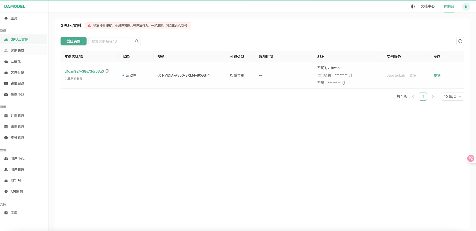Go to previous page arrow
This screenshot has width=476, height=231.
[413, 97]
